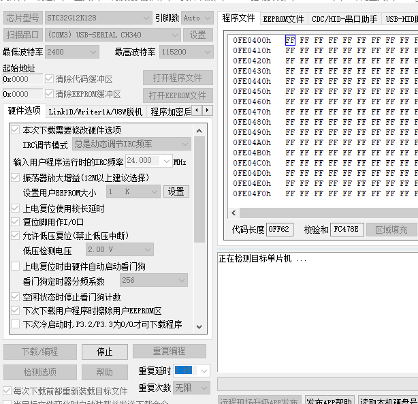418x404 pixels.
Task: Click 帮助 button
Action: pos(105,372)
